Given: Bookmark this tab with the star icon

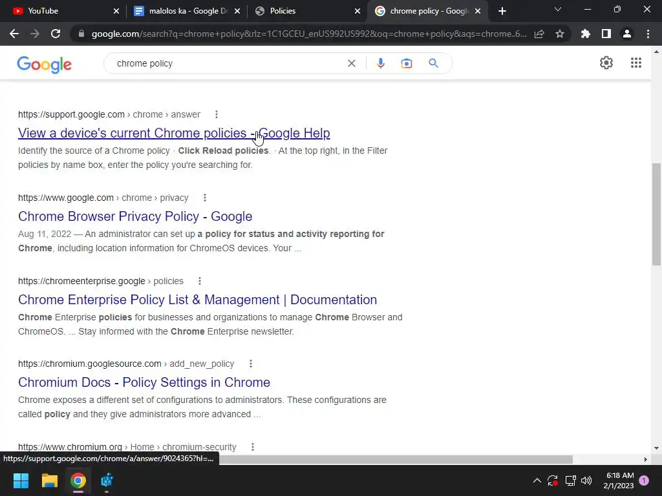Looking at the screenshot, I should pyautogui.click(x=560, y=34).
